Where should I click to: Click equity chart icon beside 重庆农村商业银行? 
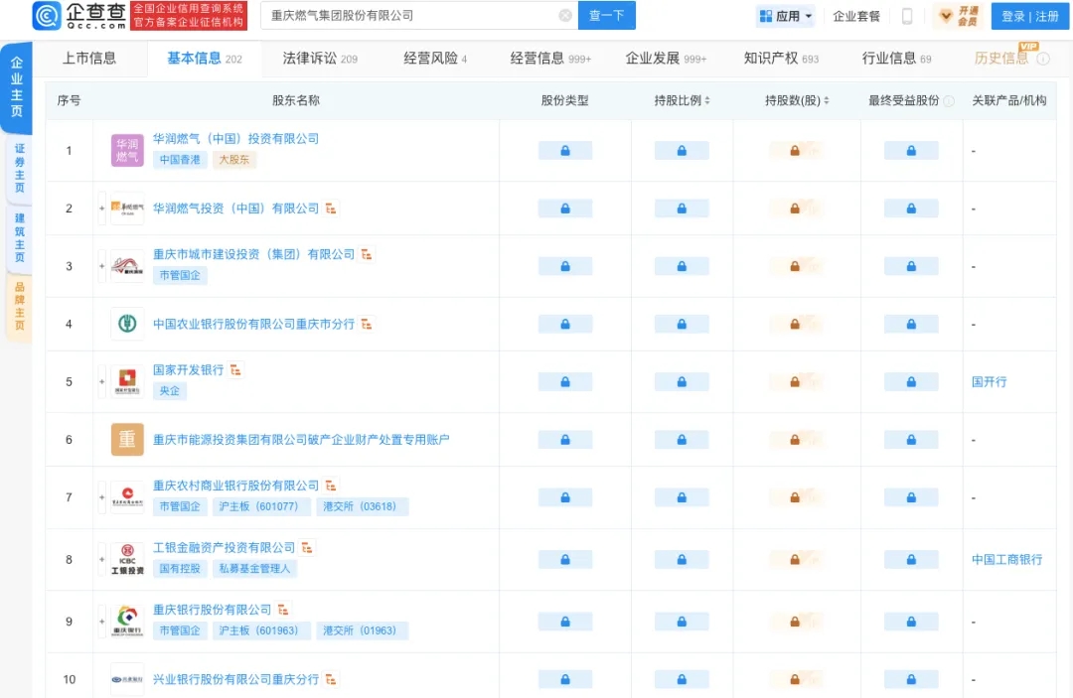tap(331, 486)
